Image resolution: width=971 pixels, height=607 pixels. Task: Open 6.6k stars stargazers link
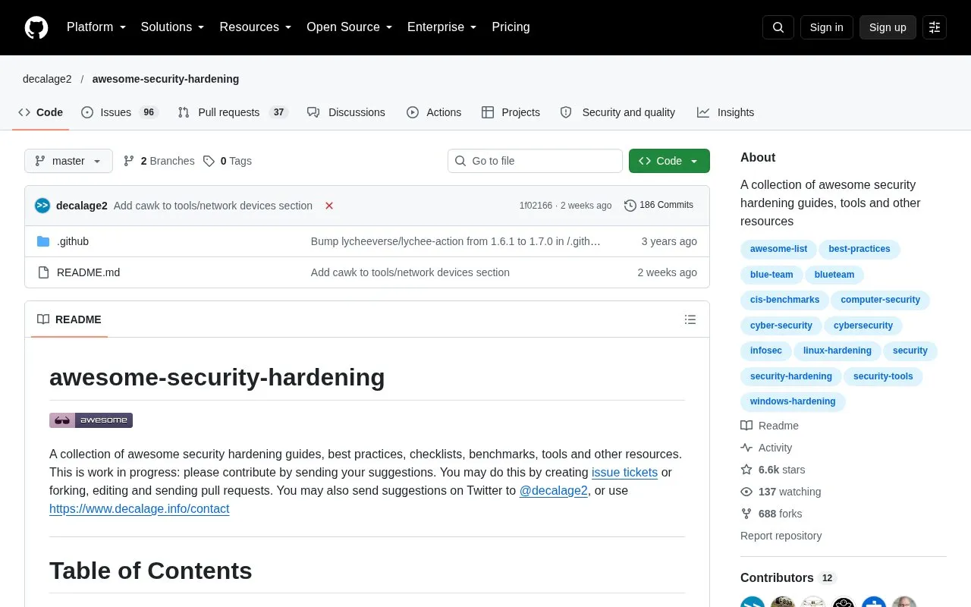coord(772,470)
